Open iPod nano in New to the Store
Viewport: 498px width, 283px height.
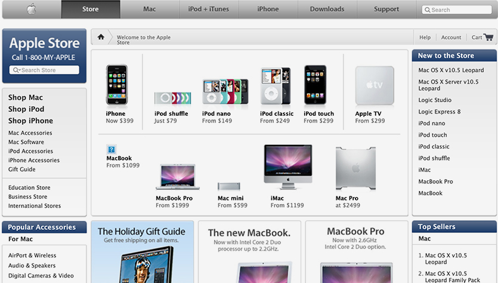click(432, 124)
